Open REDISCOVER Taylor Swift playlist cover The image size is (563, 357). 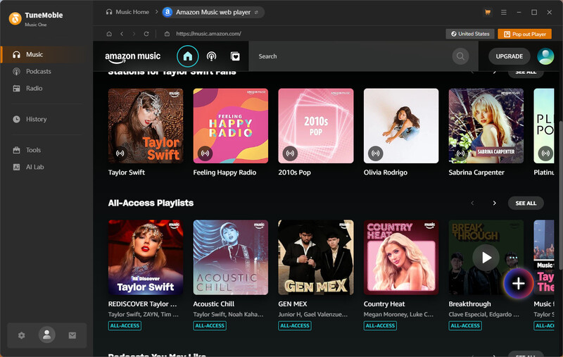pos(146,258)
